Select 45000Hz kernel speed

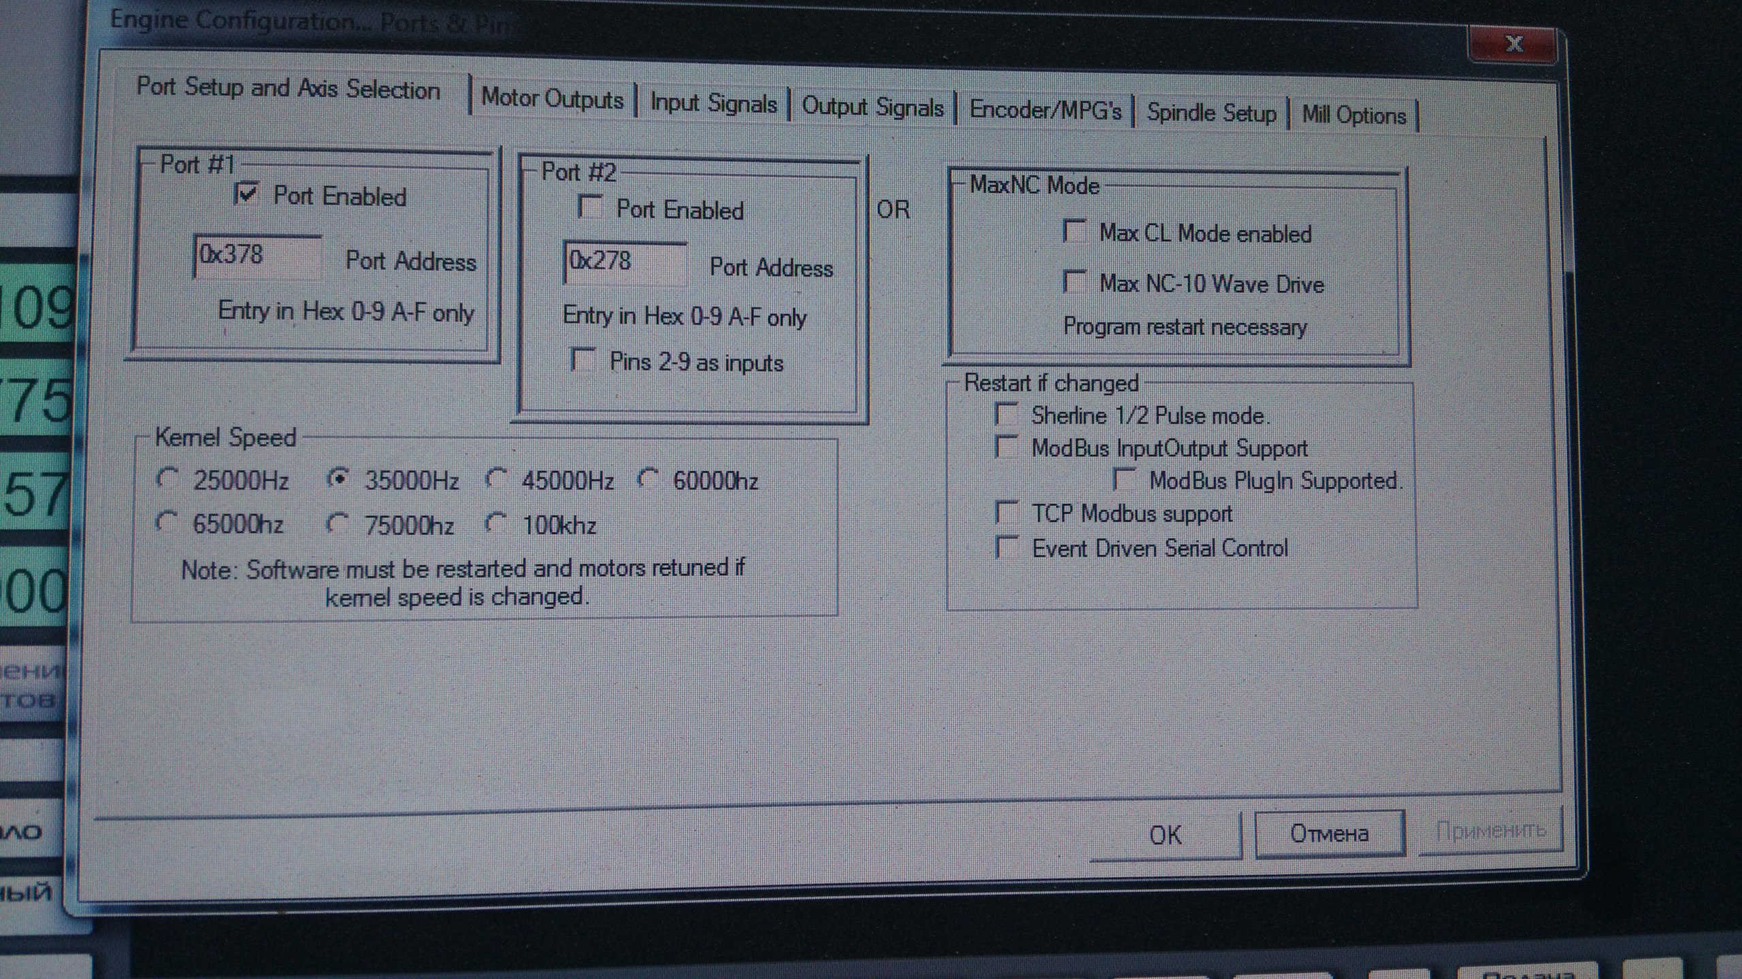(496, 479)
